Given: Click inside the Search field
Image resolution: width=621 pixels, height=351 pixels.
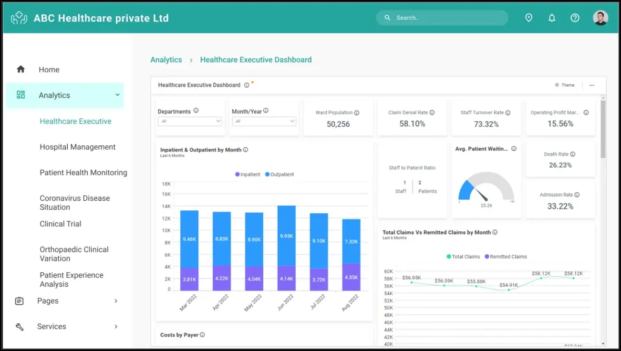Looking at the screenshot, I should pyautogui.click(x=442, y=18).
